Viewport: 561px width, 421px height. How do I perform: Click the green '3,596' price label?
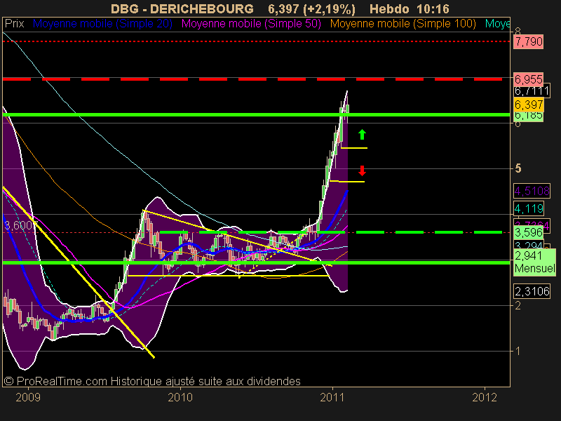(529, 233)
